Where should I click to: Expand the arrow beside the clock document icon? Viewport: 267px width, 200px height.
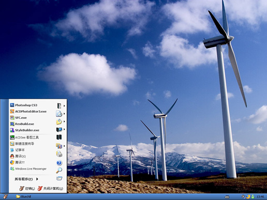(64, 114)
